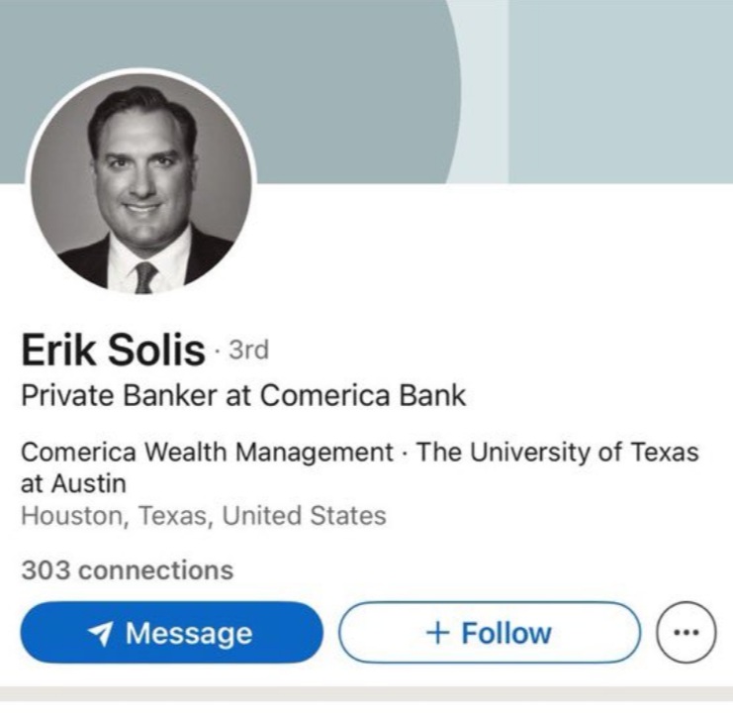The height and width of the screenshot is (719, 733).
Task: Follow Erik Solis with the Follow button
Action: [490, 633]
